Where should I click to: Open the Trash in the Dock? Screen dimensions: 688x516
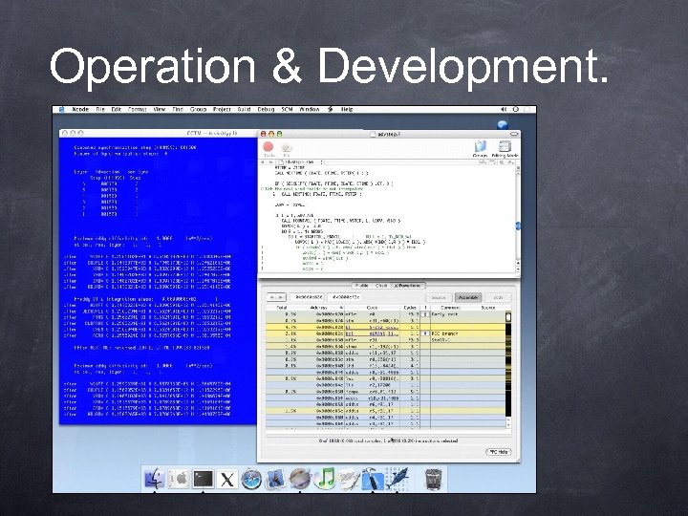[434, 479]
